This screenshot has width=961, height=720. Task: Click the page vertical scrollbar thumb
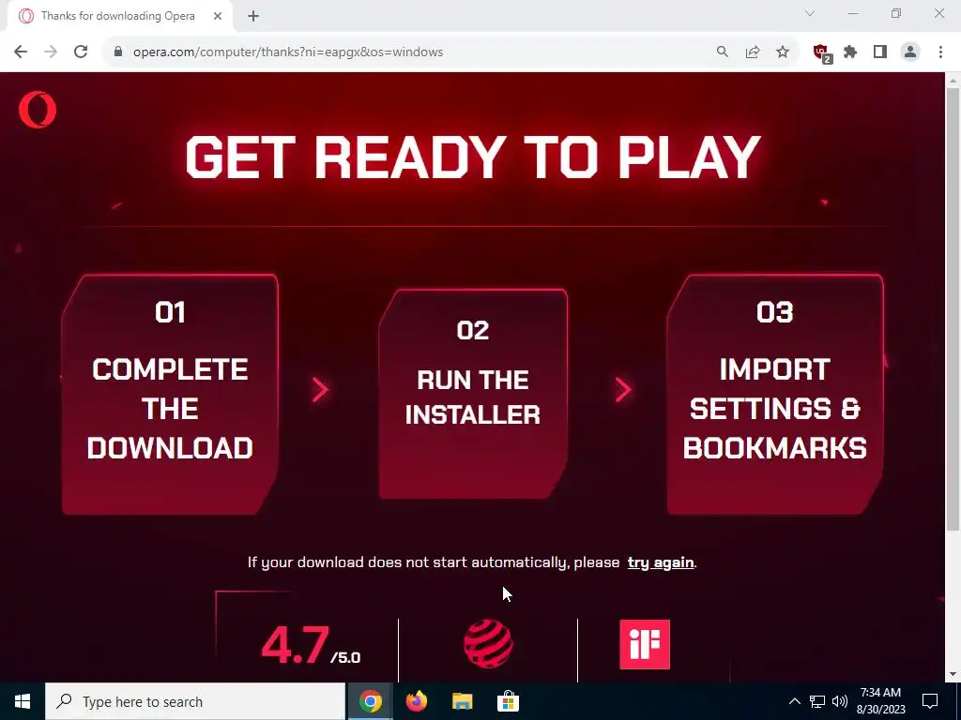tap(953, 309)
